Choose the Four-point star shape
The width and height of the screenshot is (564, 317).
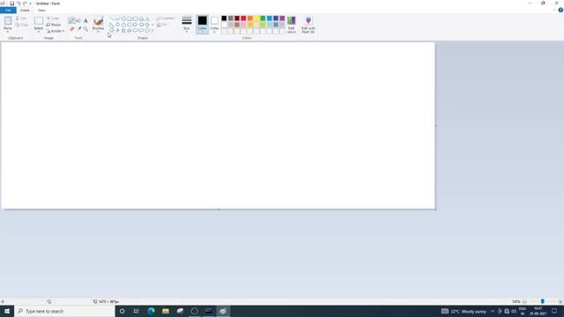point(117,31)
